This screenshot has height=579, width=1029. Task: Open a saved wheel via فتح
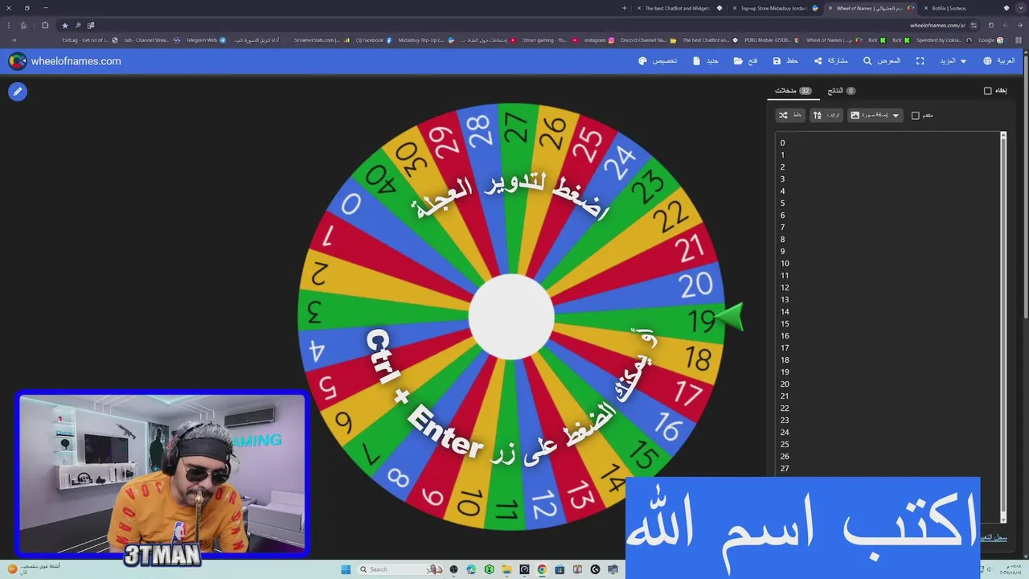745,61
